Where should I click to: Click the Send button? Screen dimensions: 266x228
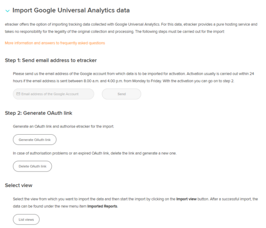(x=121, y=94)
